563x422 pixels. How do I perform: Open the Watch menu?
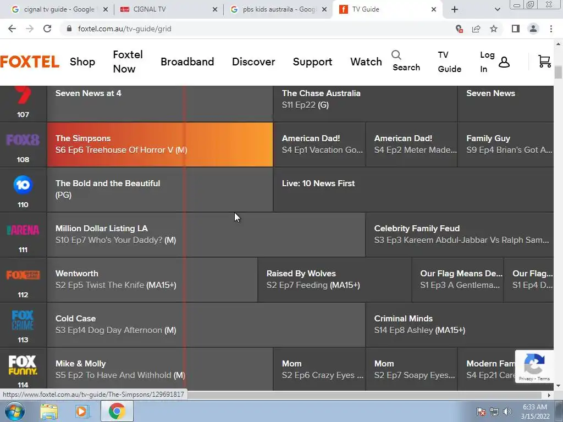point(366,62)
